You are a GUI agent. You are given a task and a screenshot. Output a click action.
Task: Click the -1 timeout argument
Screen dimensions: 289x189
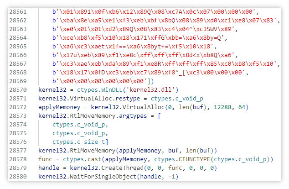pyautogui.click(x=171, y=177)
